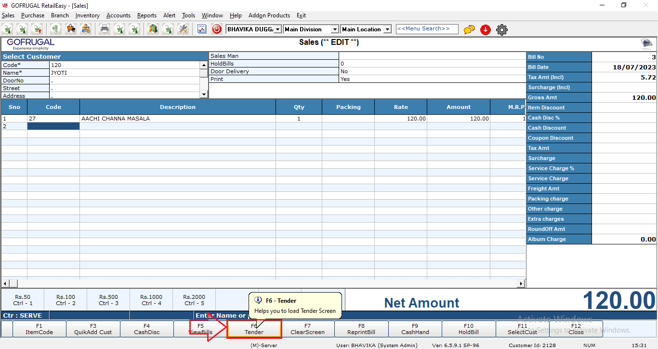658x349 pixels.
Task: Click the people group icon in the toolbar
Action: pos(86,29)
